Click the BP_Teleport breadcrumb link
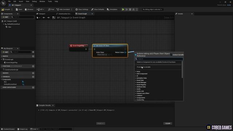Viewport: 233px width, 131px height. coord(63,18)
